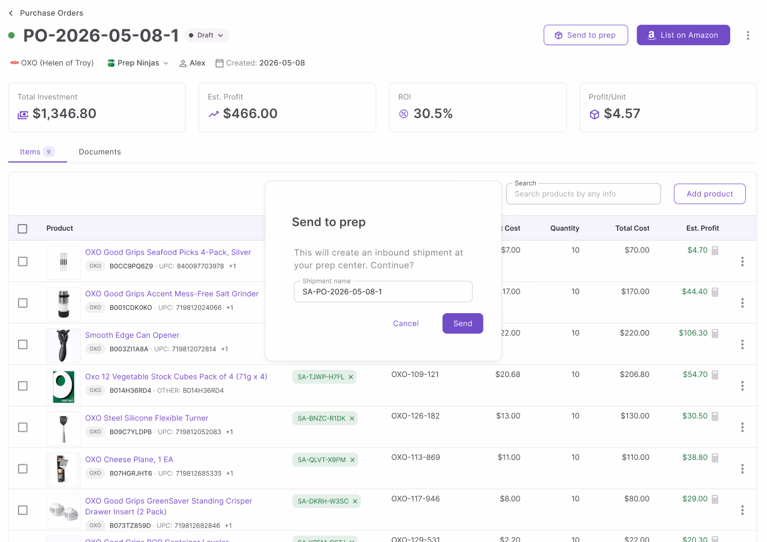
Task: Remove the SA-QLVT-X9PM tag
Action: click(x=353, y=460)
